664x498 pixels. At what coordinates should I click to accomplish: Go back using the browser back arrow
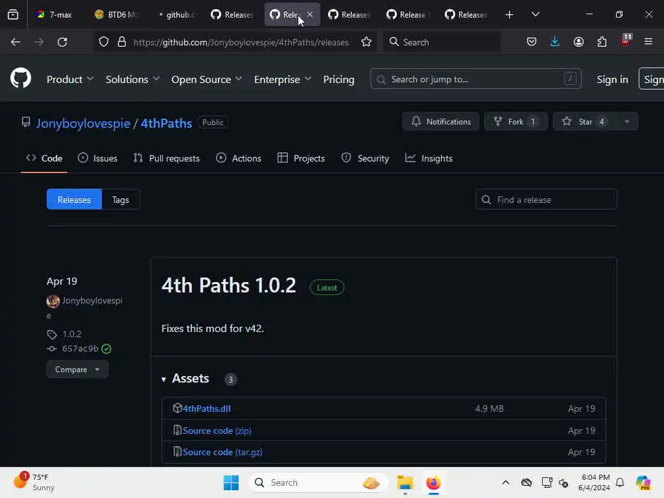tap(16, 42)
